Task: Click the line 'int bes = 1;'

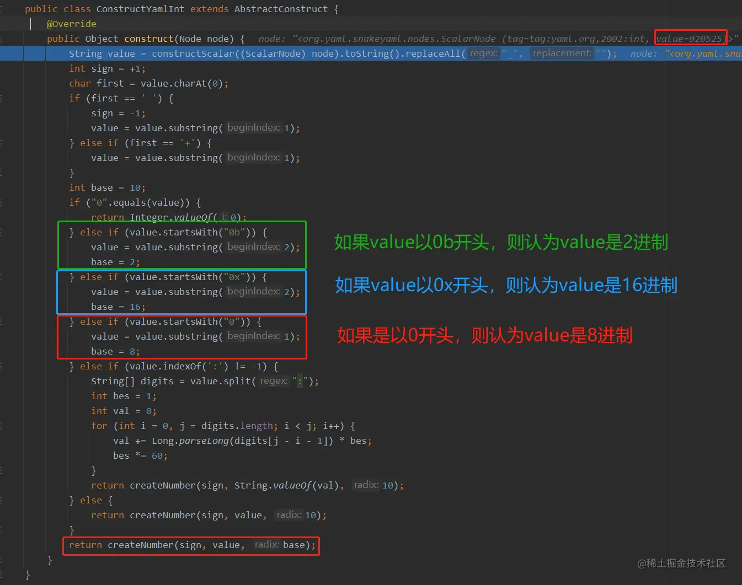Action: click(x=124, y=396)
